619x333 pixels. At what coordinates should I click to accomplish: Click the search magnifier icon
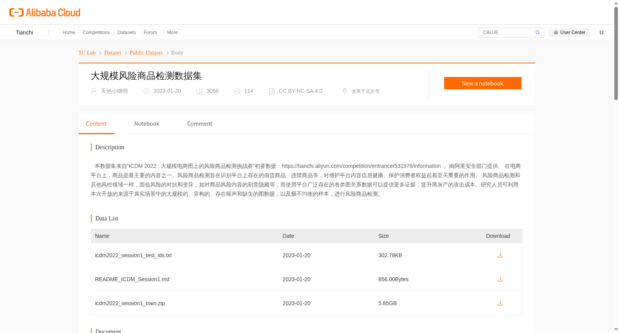point(537,32)
